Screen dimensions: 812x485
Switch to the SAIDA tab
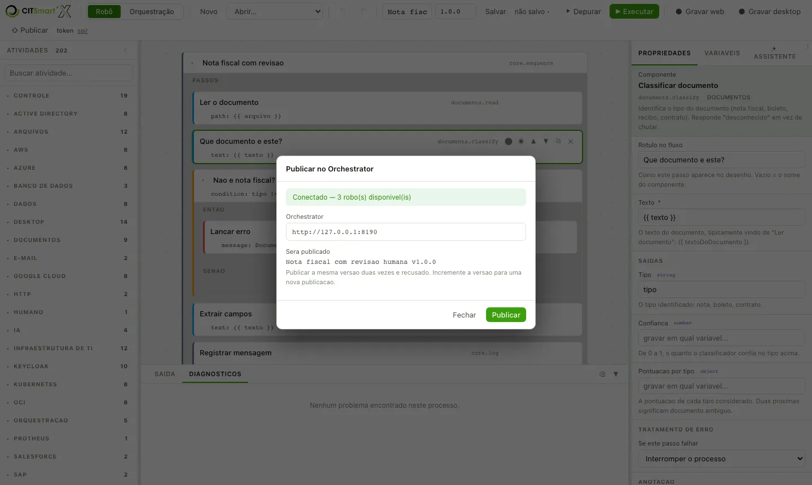point(165,374)
